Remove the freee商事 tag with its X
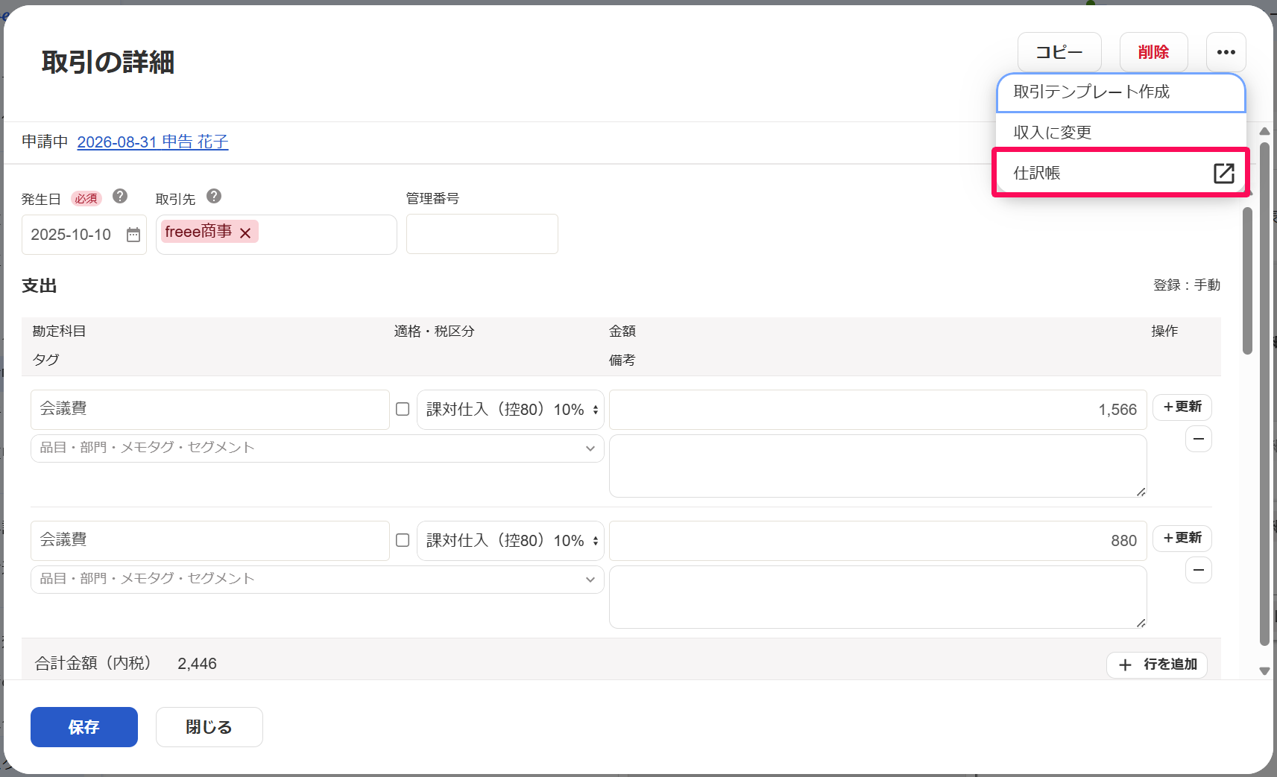This screenshot has width=1277, height=777. point(245,233)
